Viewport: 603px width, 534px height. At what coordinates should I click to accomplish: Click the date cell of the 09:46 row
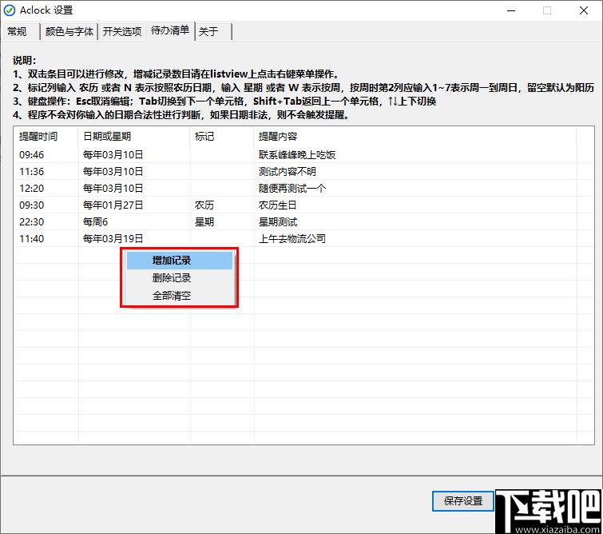[x=113, y=155]
